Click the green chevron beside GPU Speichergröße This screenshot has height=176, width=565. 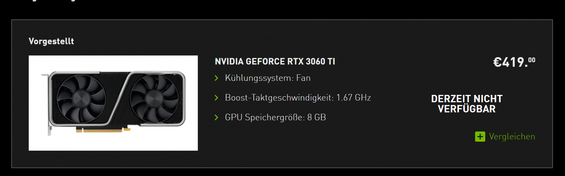217,118
